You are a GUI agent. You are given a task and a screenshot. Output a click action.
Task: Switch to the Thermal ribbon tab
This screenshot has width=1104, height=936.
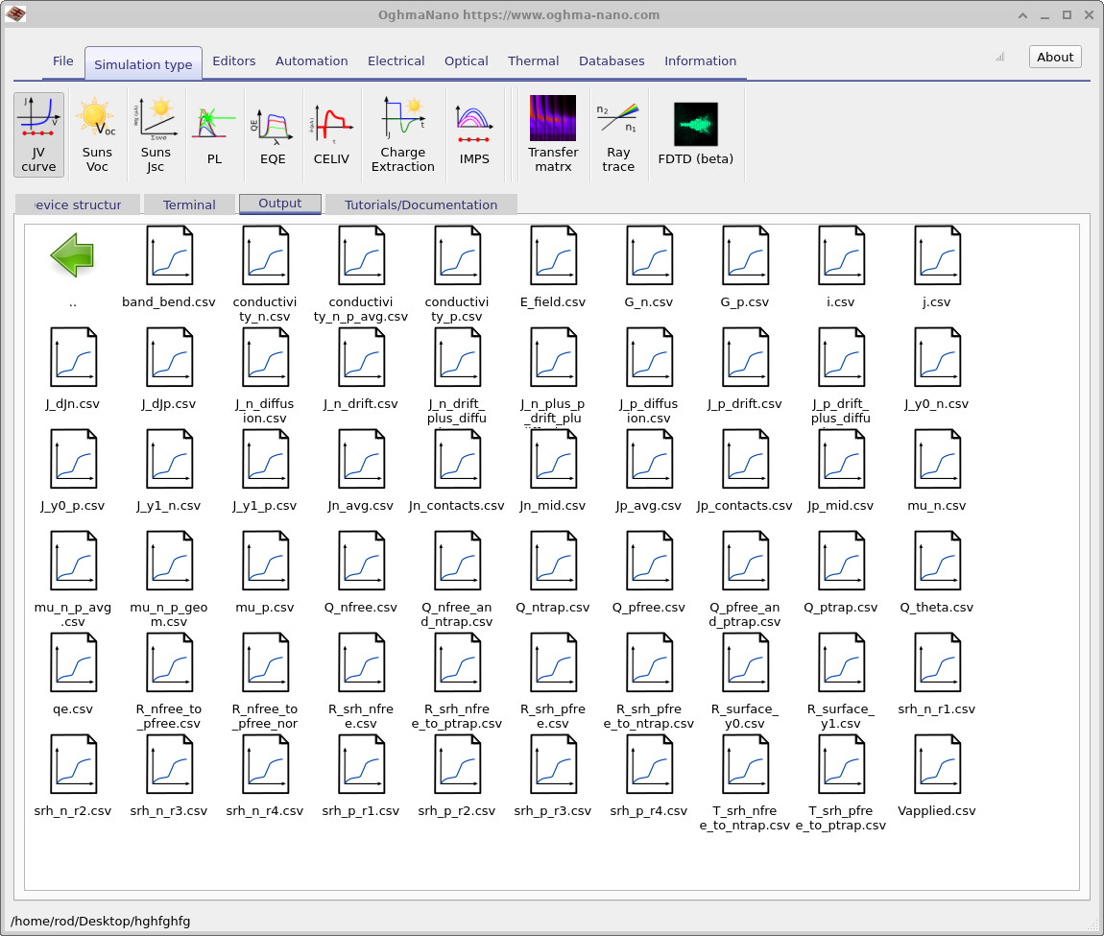[533, 60]
